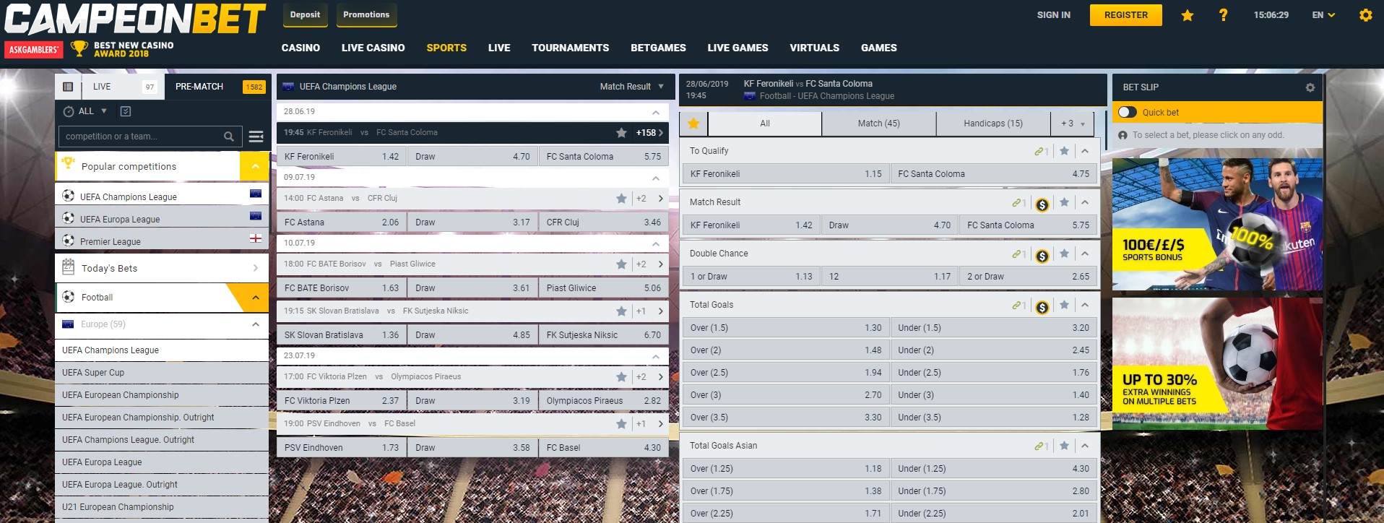Image resolution: width=1384 pixels, height=523 pixels.
Task: Select the Match (45) markets tab
Action: pos(878,124)
